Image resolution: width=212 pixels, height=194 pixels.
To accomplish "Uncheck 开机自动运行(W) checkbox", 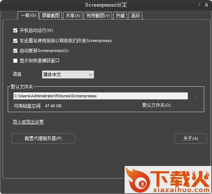I will click(x=15, y=31).
